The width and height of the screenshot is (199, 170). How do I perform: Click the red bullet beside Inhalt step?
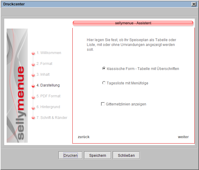coord(33,75)
